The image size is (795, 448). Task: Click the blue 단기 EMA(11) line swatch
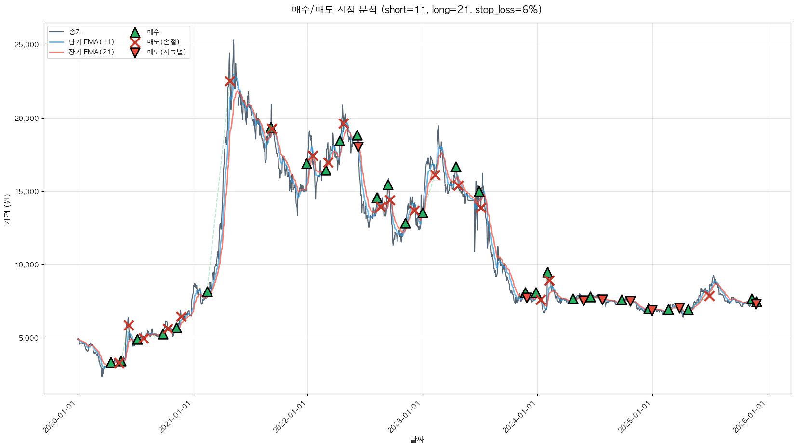pyautogui.click(x=57, y=42)
